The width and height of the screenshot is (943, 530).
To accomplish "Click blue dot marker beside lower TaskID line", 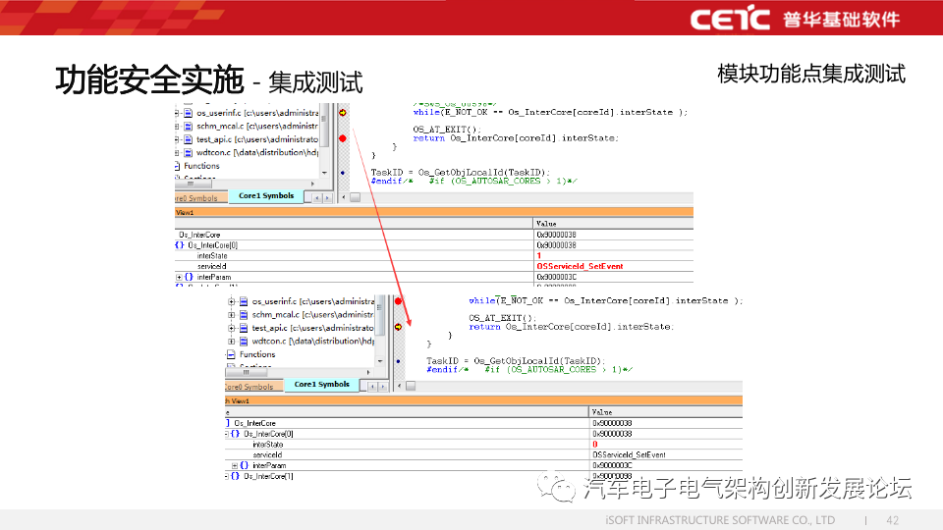I will pyautogui.click(x=398, y=361).
